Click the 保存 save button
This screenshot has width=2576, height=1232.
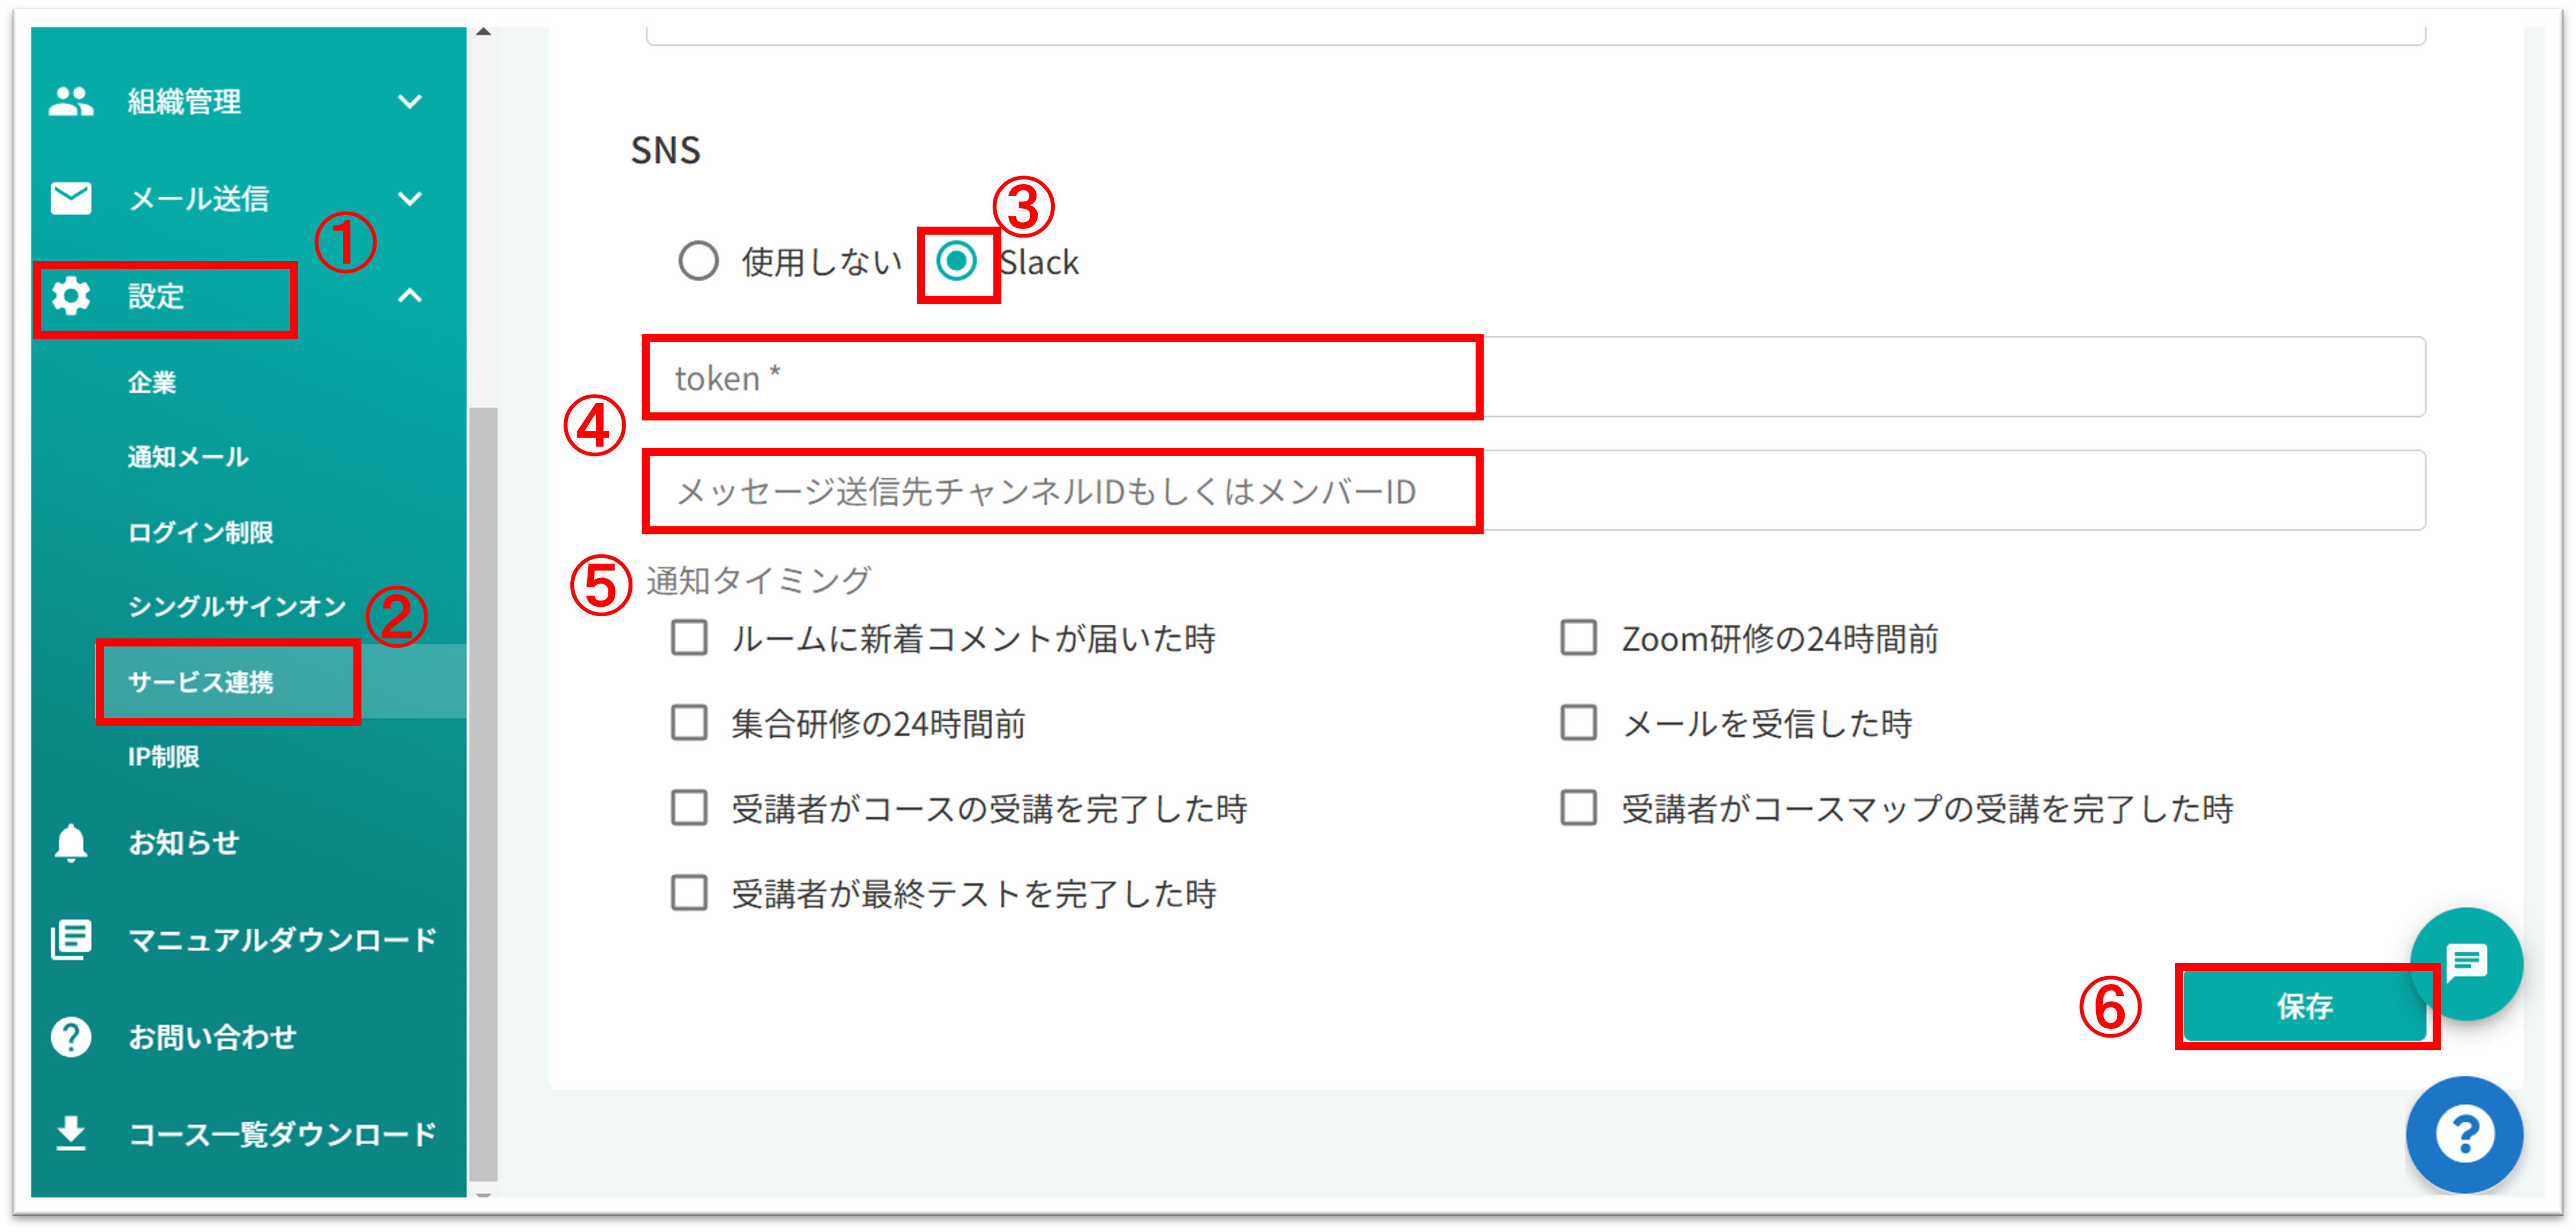(x=2304, y=1006)
